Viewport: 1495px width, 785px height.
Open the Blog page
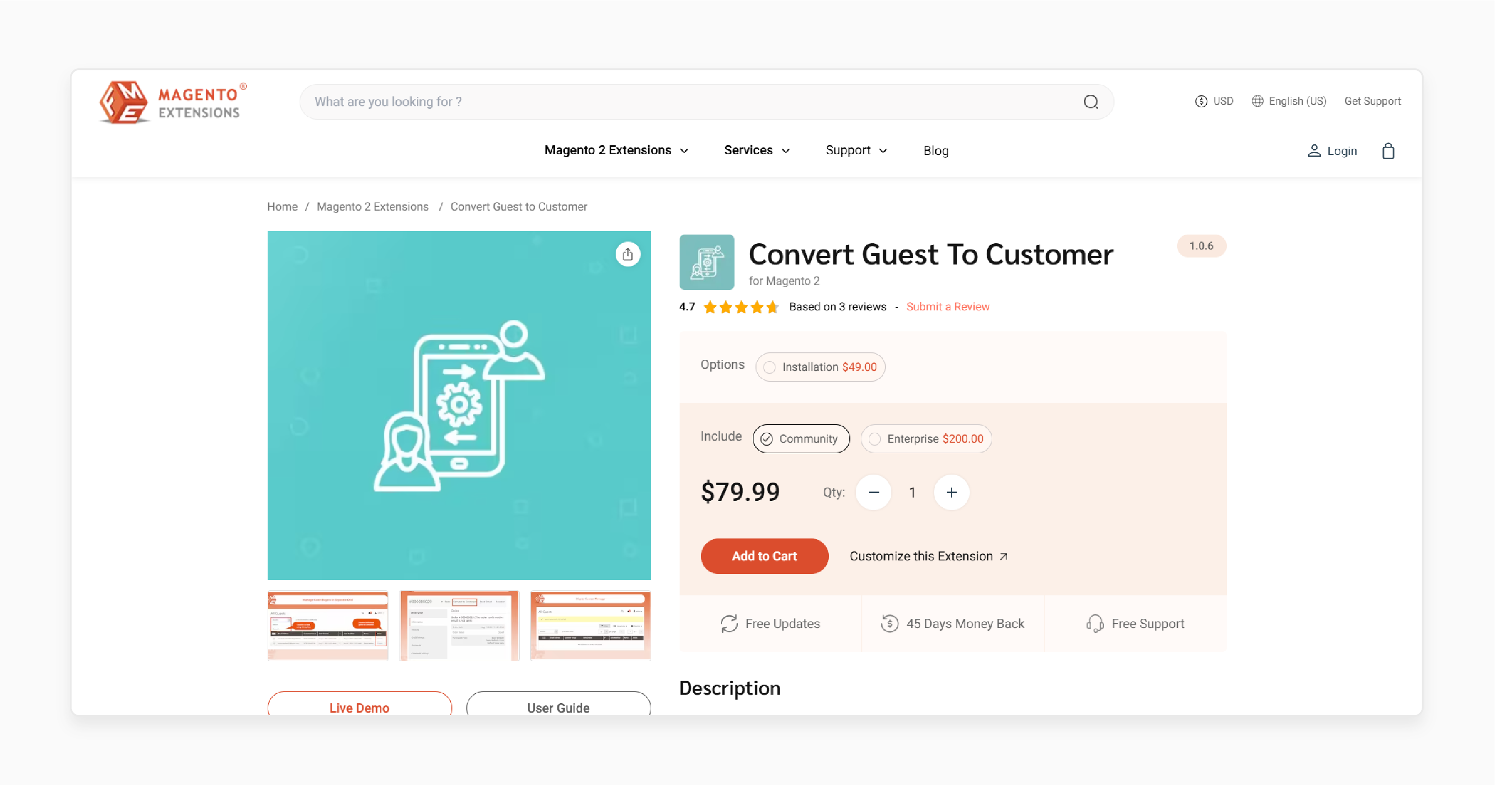(x=936, y=151)
